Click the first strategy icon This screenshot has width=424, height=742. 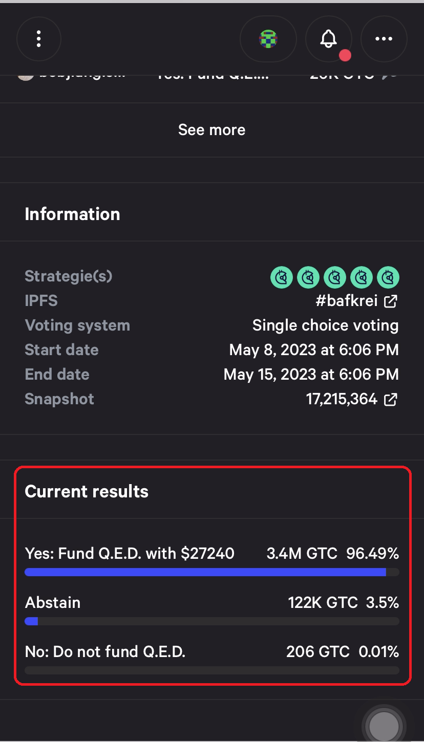(x=282, y=277)
